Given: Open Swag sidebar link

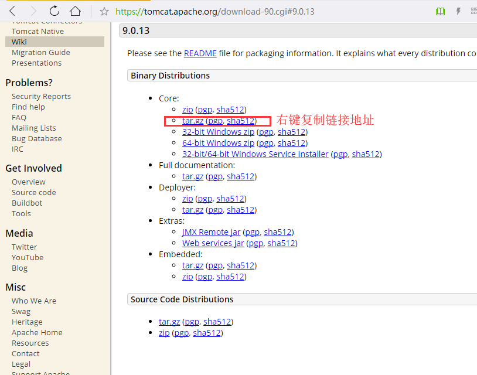Looking at the screenshot, I should coord(21,312).
